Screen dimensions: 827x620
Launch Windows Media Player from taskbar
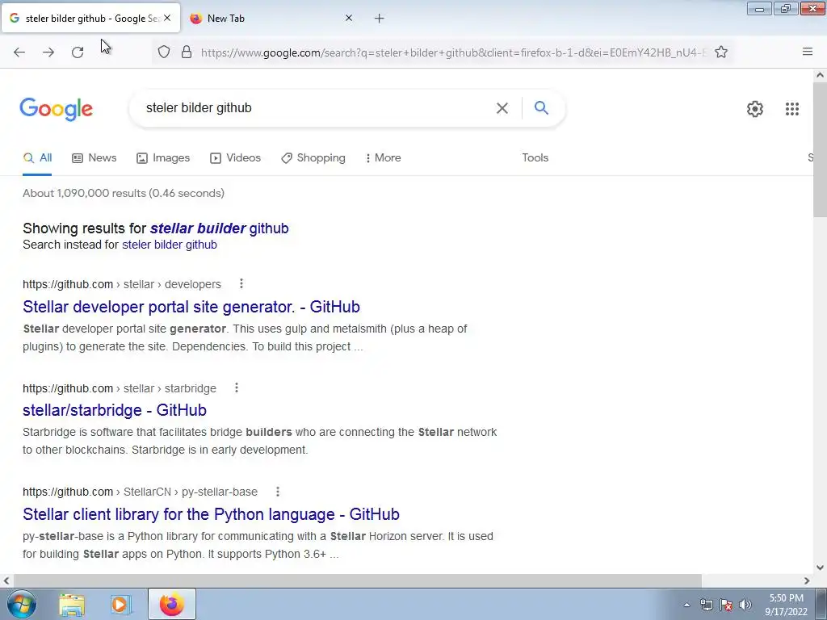[x=120, y=604]
